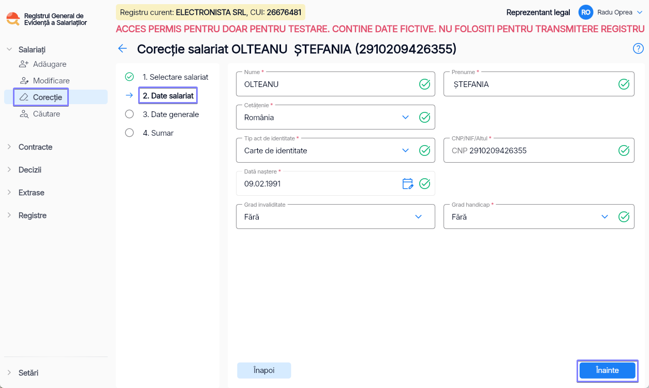Click Registrul General de Evidență title
Image resolution: width=649 pixels, height=388 pixels.
click(x=55, y=19)
